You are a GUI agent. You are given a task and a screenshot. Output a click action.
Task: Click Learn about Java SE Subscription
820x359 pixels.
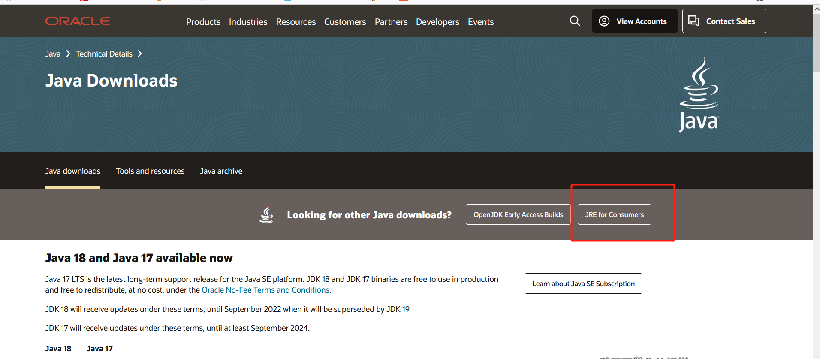click(583, 284)
